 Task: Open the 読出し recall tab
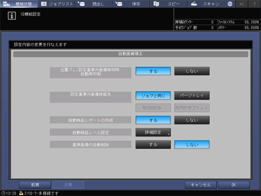94,4
